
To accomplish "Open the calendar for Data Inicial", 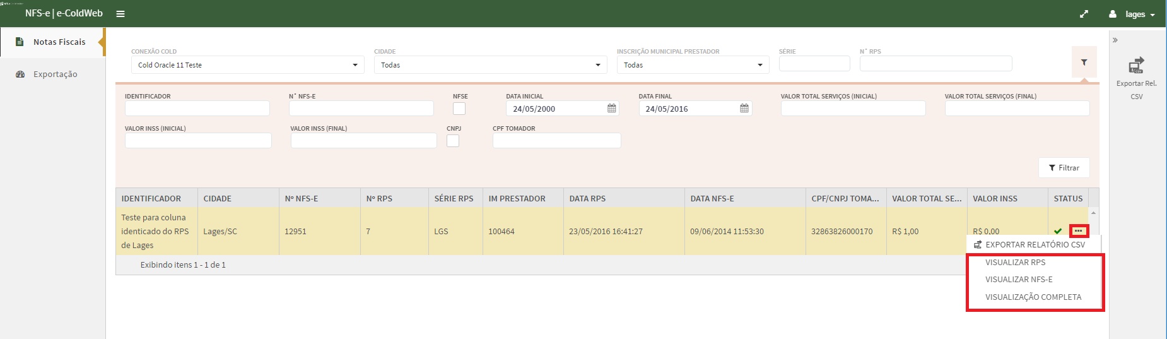I will tap(611, 109).
